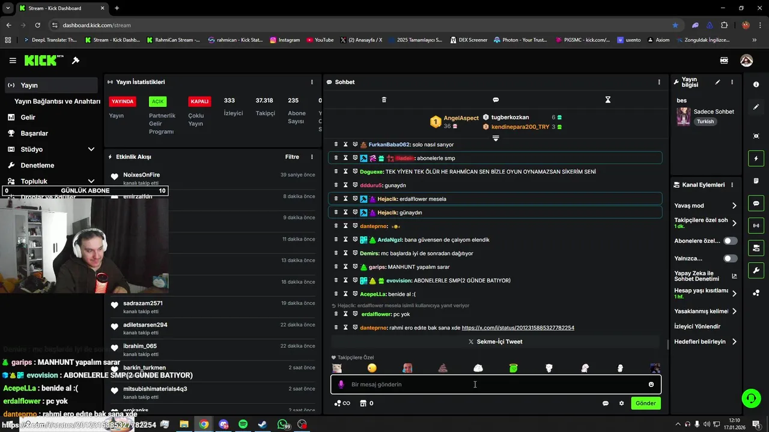Click the purple microphone icon in the message box

pos(341,385)
